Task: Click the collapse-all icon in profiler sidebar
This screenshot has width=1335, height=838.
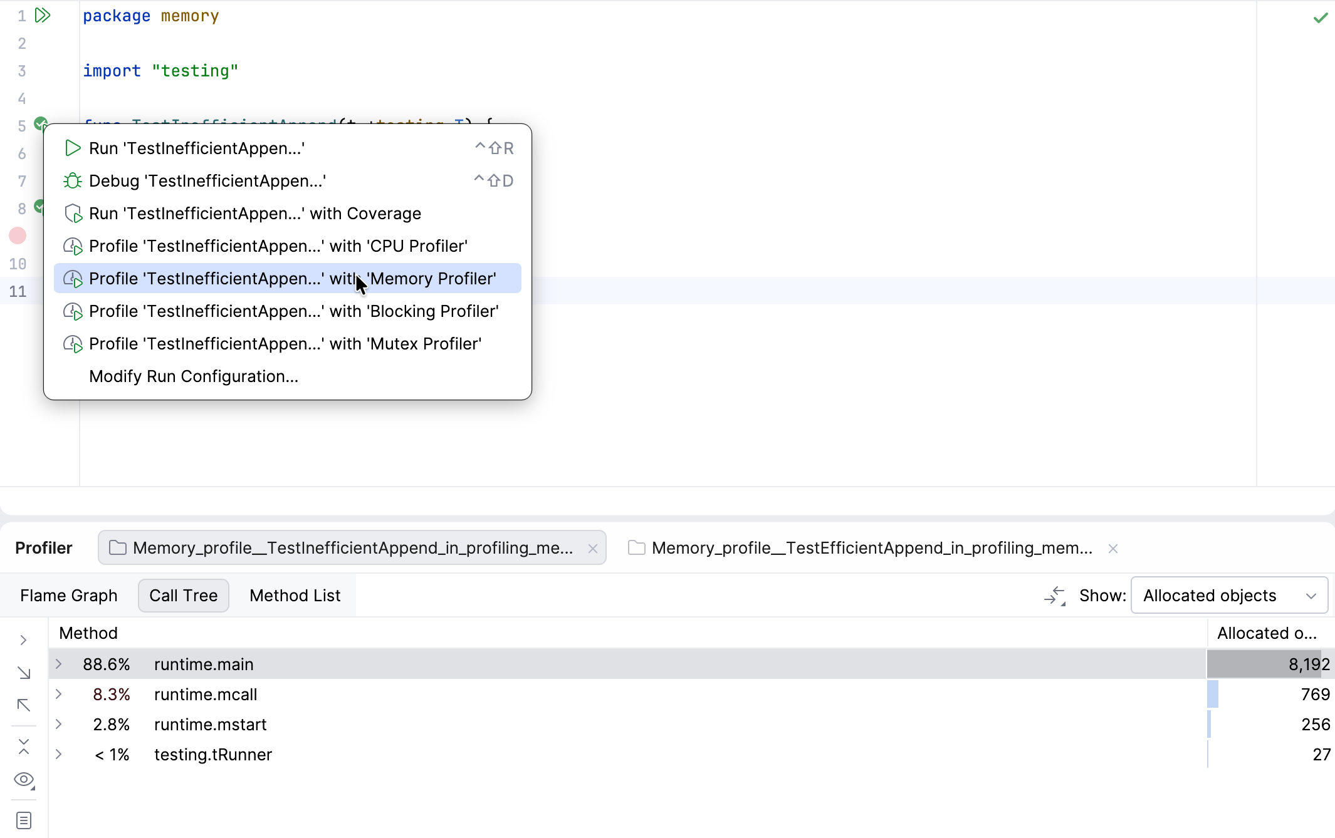Action: tap(24, 747)
